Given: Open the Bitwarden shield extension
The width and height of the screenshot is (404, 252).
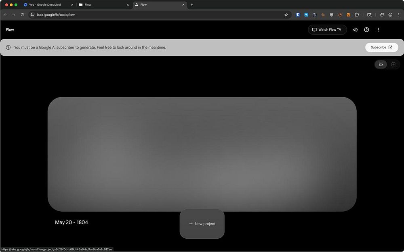Looking at the screenshot, I should click(x=298, y=15).
